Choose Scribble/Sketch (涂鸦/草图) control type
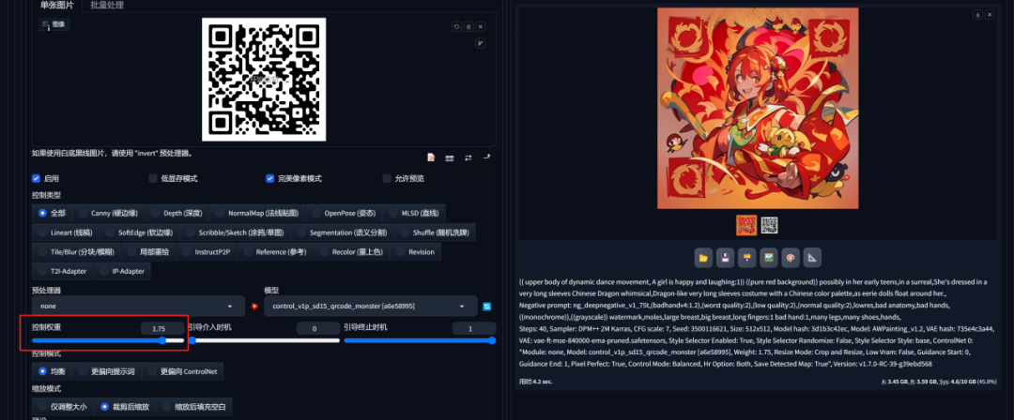The width and height of the screenshot is (1014, 420). [236, 232]
